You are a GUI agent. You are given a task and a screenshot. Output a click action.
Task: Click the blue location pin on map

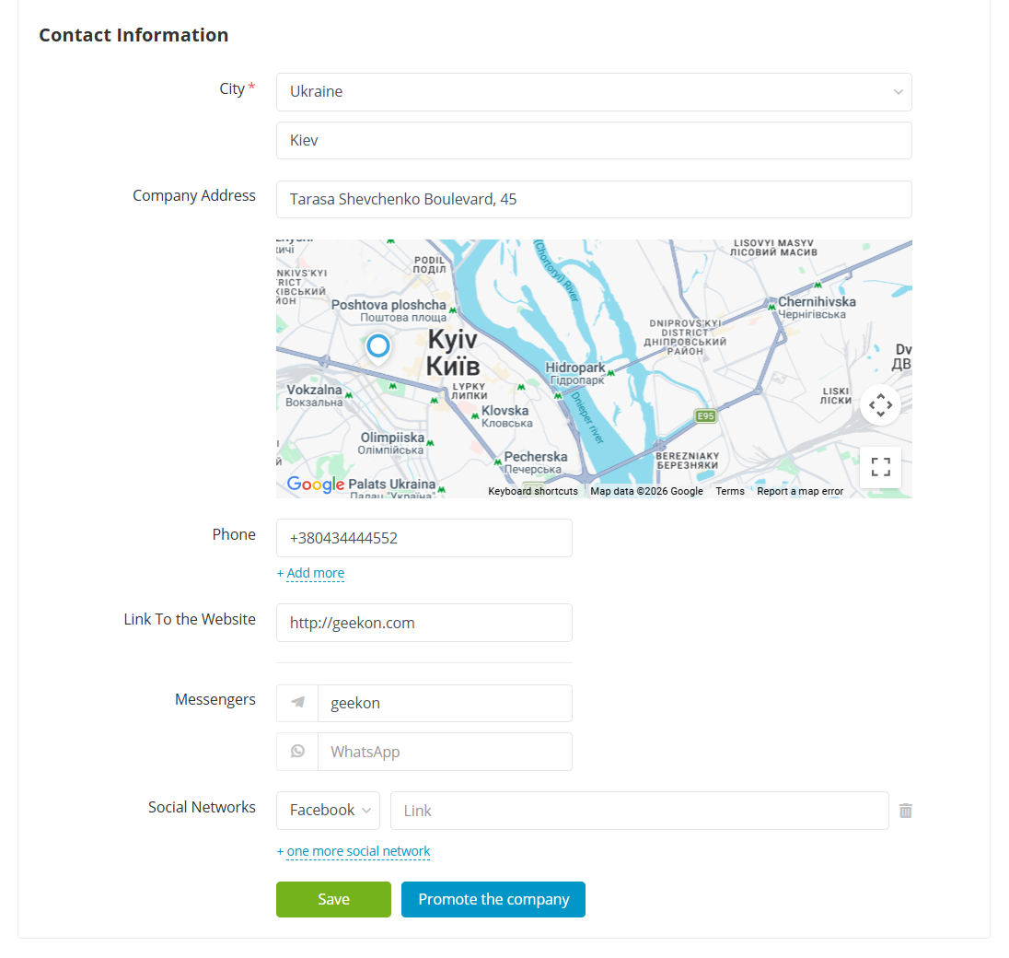click(378, 347)
